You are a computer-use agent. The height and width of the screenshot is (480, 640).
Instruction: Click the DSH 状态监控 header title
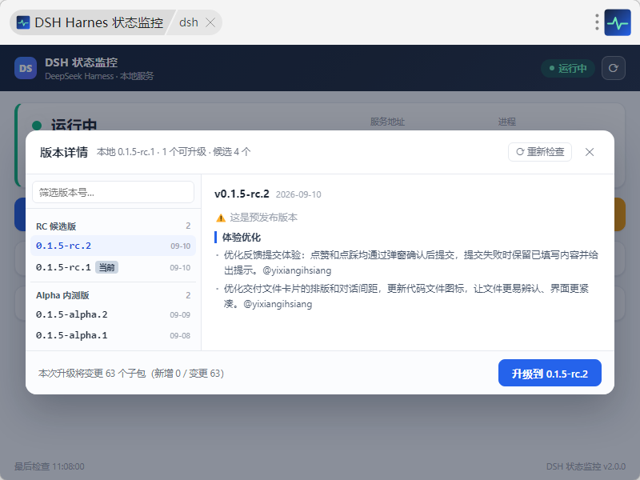pyautogui.click(x=82, y=62)
